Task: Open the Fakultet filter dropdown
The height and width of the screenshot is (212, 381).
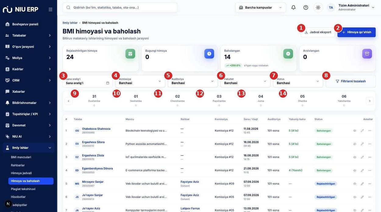Action: point(245,81)
